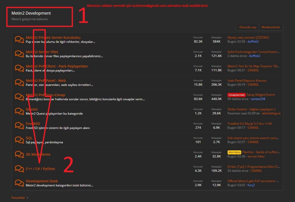Open user S3MB0L in the Pack Paylaşımları row
The width and height of the screenshot is (295, 202).
253,70
